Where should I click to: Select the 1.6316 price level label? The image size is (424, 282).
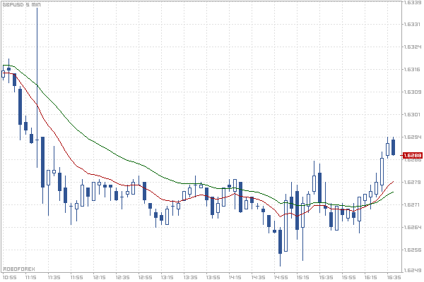[413, 69]
